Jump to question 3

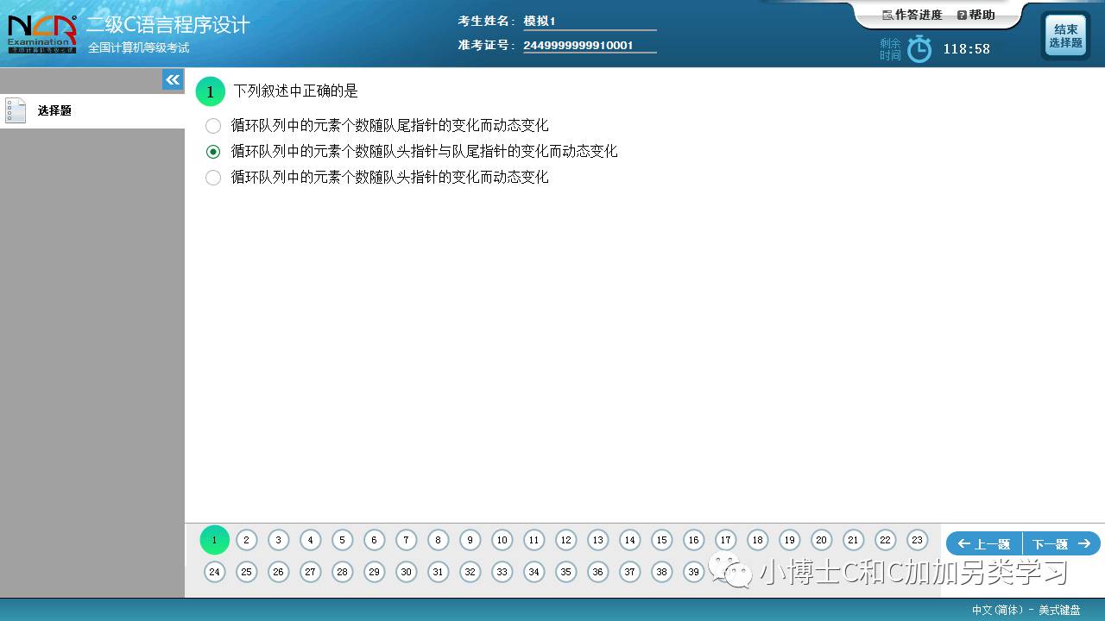[x=278, y=540]
